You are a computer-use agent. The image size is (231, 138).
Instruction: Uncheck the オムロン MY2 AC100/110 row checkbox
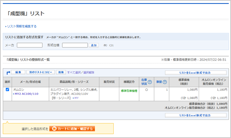pos(7,89)
